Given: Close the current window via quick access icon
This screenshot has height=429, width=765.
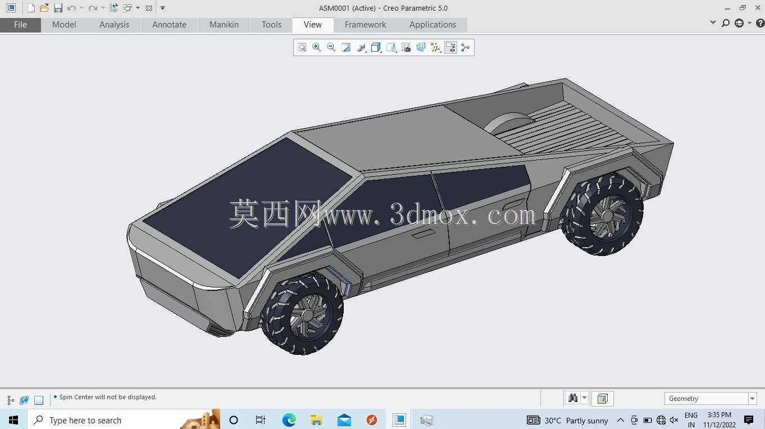Looking at the screenshot, I should (149, 8).
